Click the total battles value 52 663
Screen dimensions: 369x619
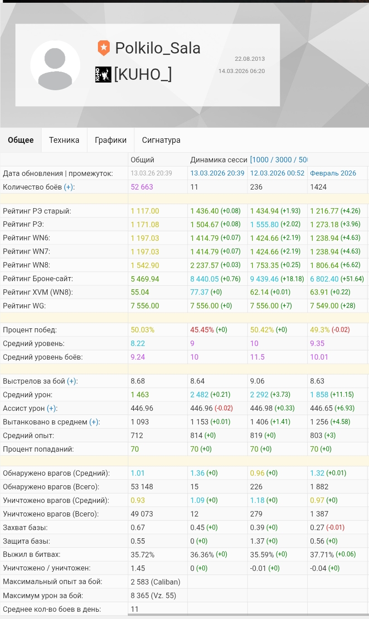pos(142,187)
